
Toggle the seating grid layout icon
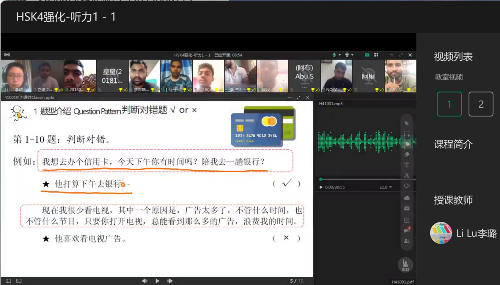click(x=376, y=55)
